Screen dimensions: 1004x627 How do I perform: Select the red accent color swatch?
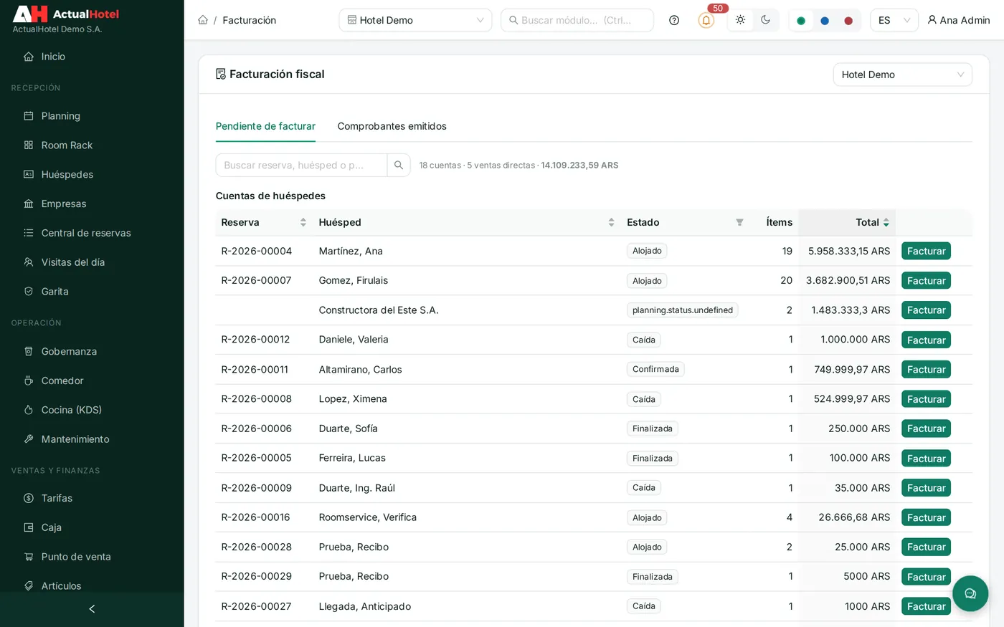848,21
